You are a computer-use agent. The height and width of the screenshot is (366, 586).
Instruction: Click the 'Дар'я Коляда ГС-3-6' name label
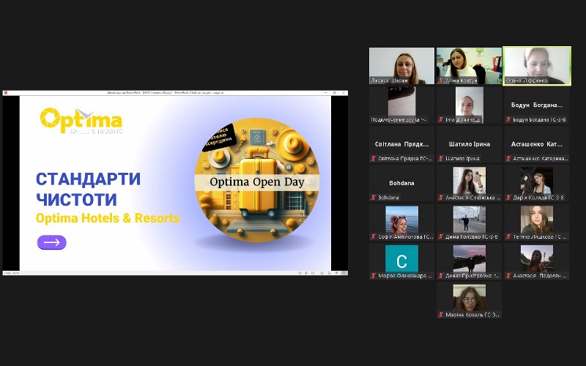click(x=538, y=197)
